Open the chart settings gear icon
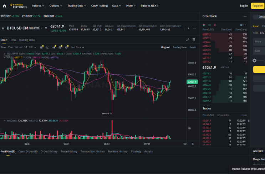 pyautogui.click(x=66, y=47)
